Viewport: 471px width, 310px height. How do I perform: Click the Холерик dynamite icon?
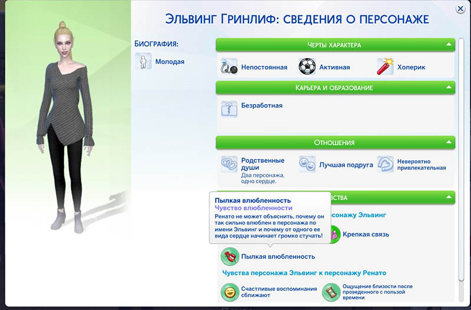(385, 66)
